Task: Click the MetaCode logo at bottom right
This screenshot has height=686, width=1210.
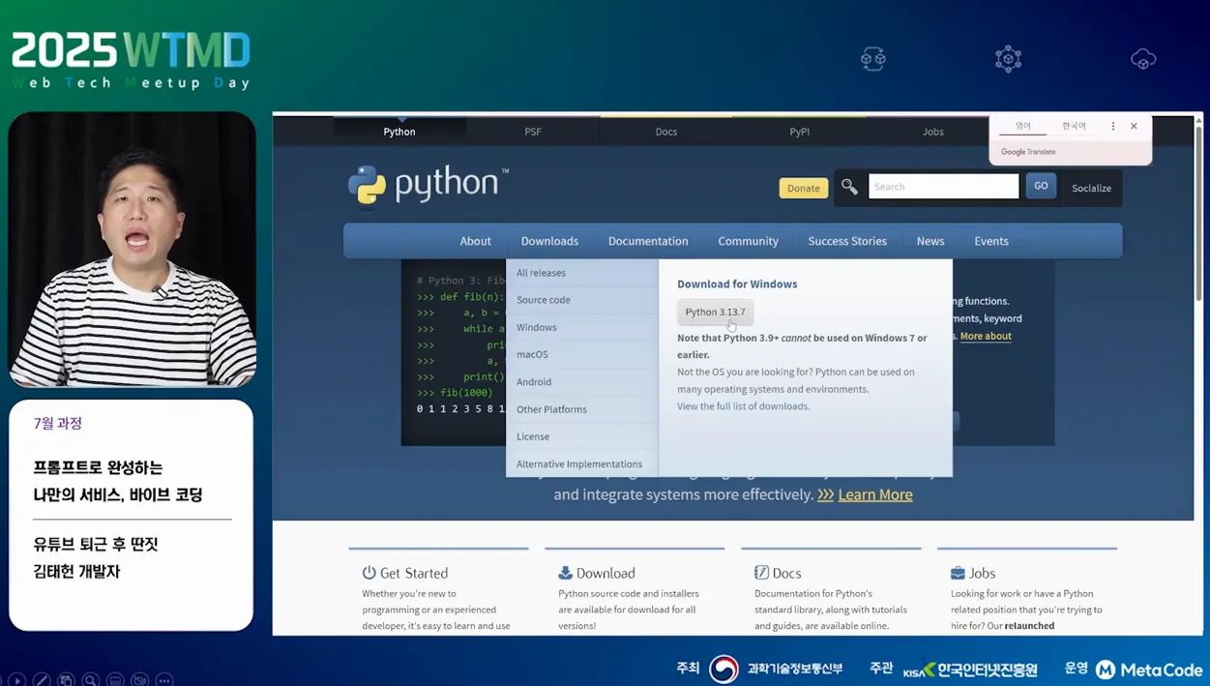Action: click(1148, 670)
